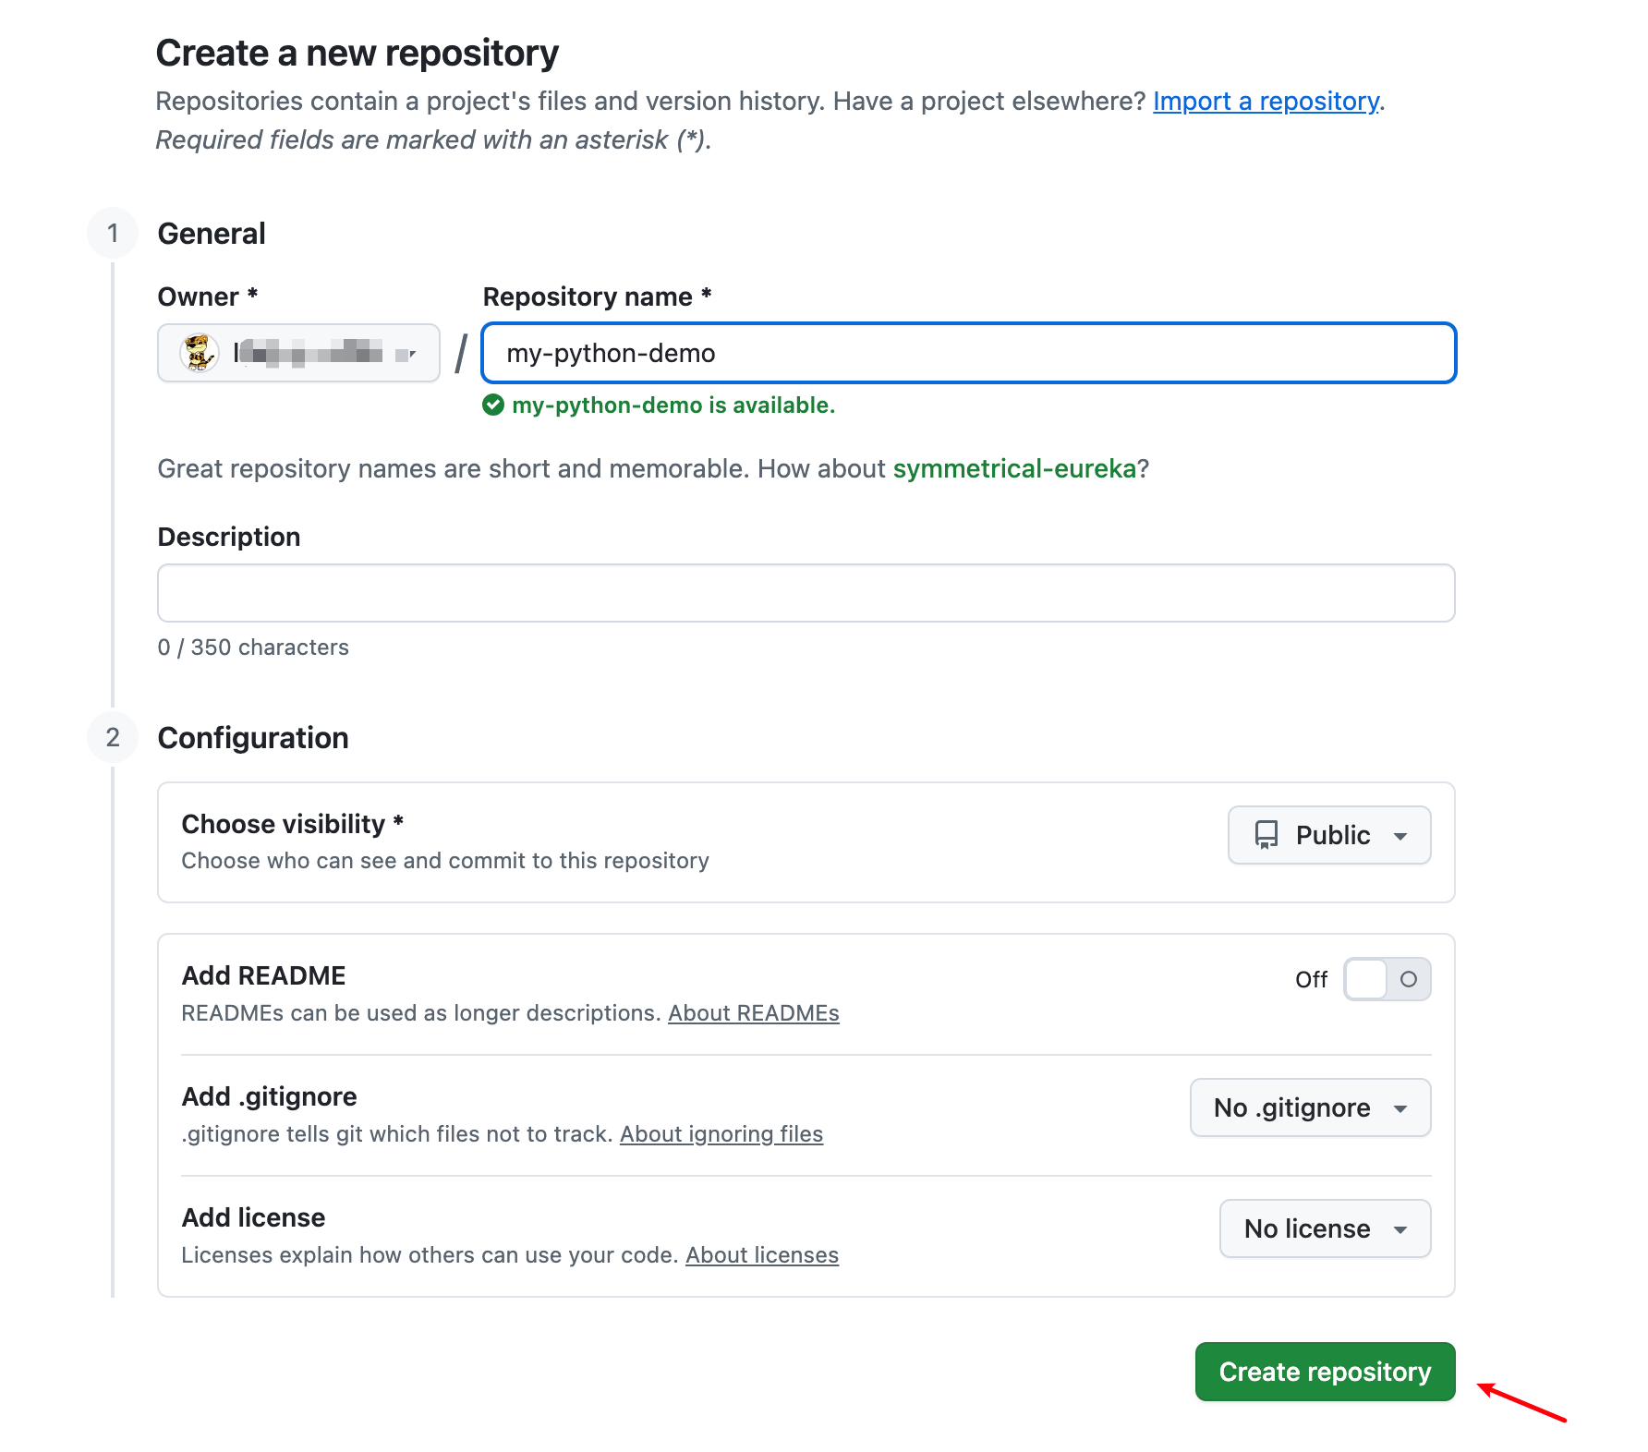The height and width of the screenshot is (1452, 1648).
Task: Click the Off label next to README switch
Action: 1310,980
